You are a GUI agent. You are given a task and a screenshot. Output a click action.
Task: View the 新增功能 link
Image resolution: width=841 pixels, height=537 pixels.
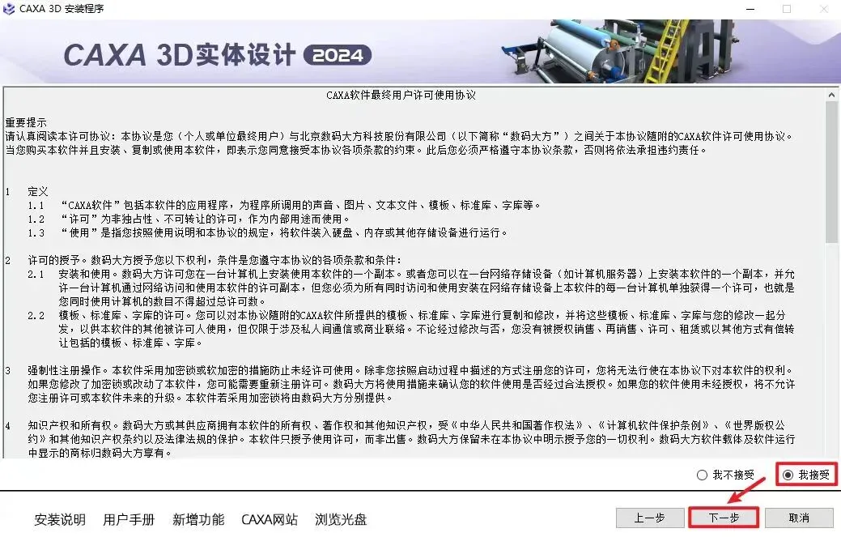(x=198, y=519)
